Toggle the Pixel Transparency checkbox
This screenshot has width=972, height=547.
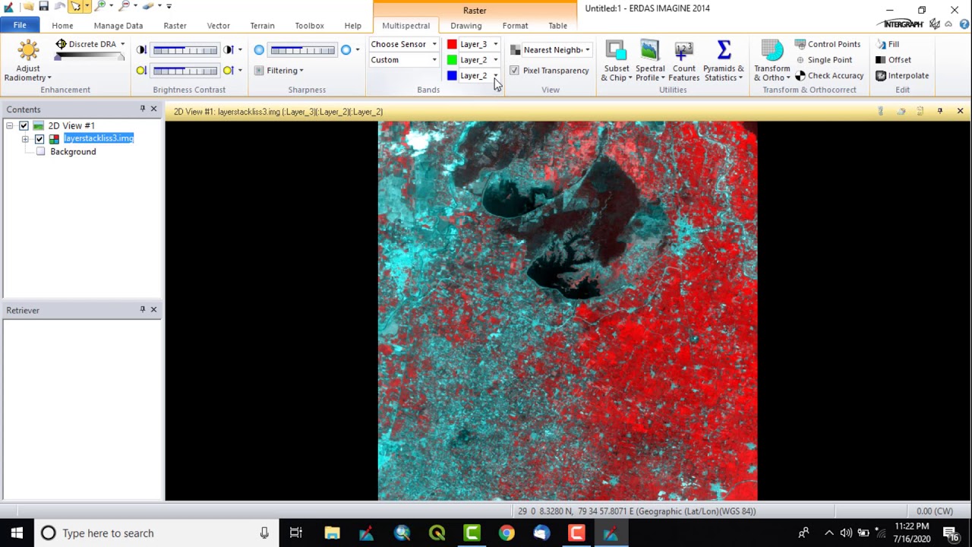515,71
